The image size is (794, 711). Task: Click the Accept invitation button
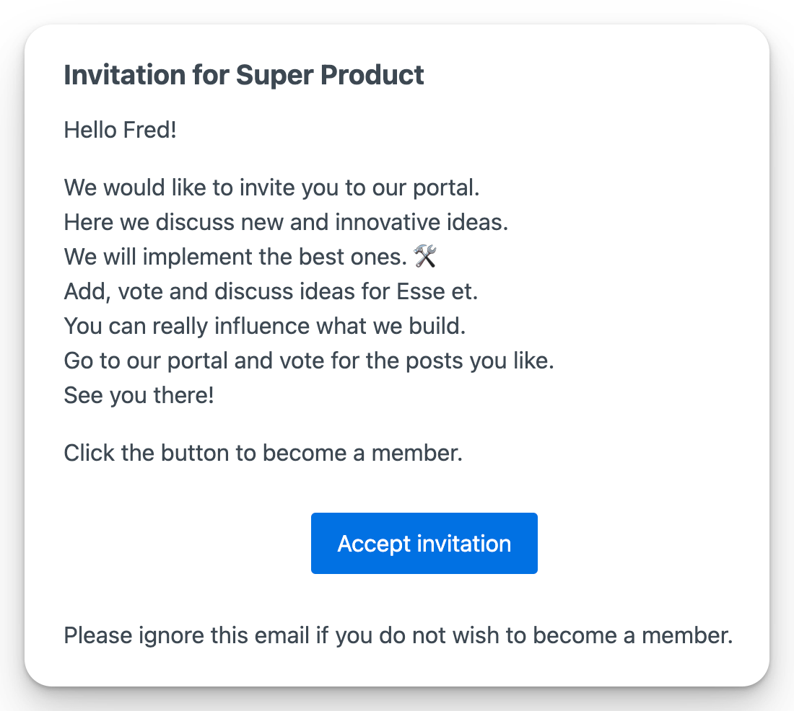click(x=424, y=543)
